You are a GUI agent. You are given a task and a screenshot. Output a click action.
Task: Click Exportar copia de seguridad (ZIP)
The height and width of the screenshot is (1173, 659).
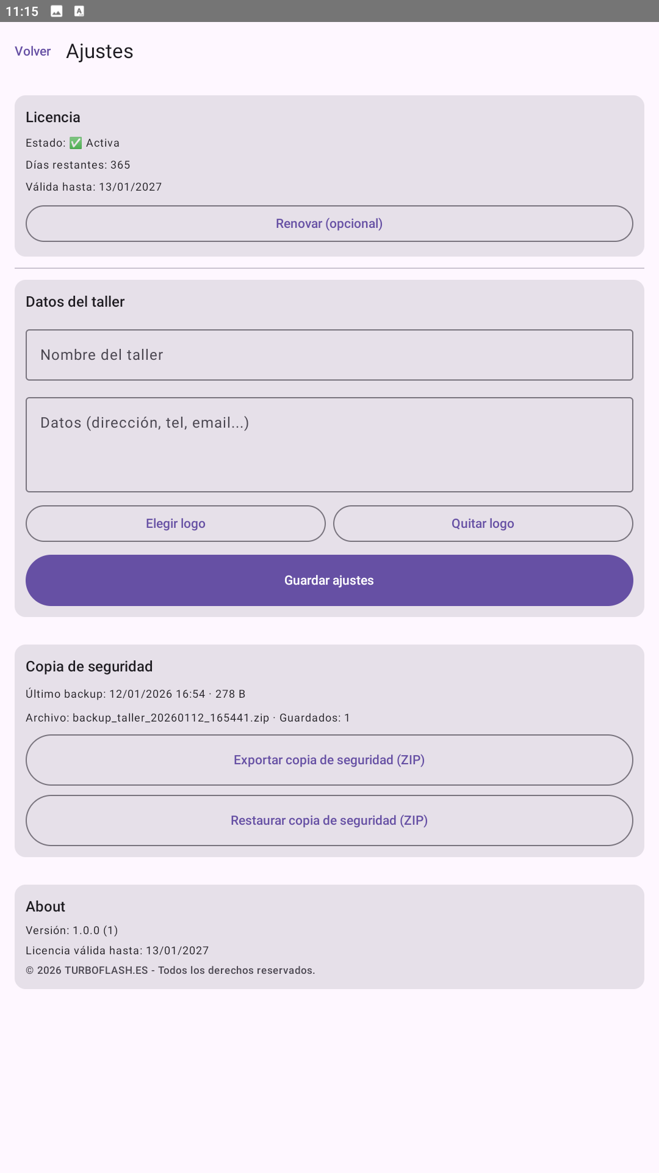[x=329, y=759]
